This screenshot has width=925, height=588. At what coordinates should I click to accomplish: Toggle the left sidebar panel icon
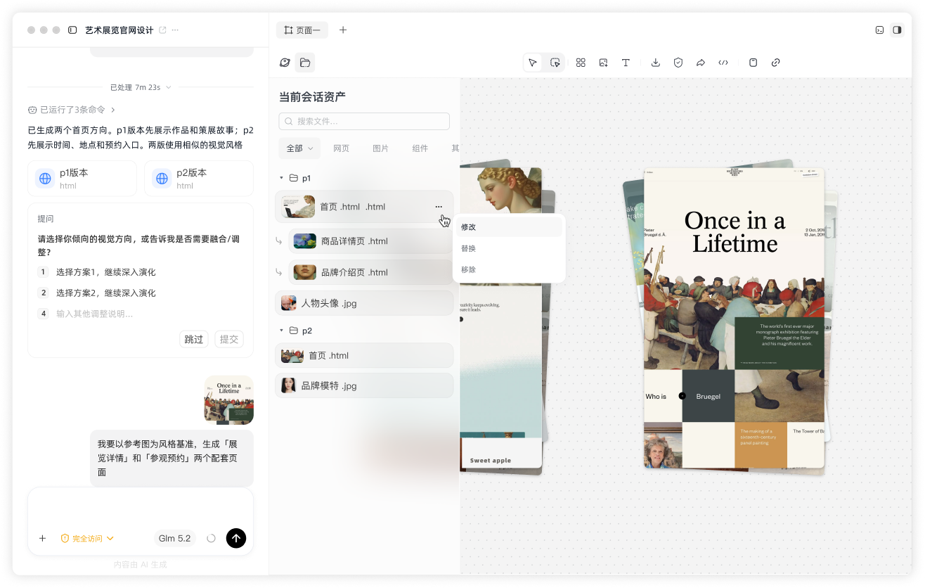point(72,30)
